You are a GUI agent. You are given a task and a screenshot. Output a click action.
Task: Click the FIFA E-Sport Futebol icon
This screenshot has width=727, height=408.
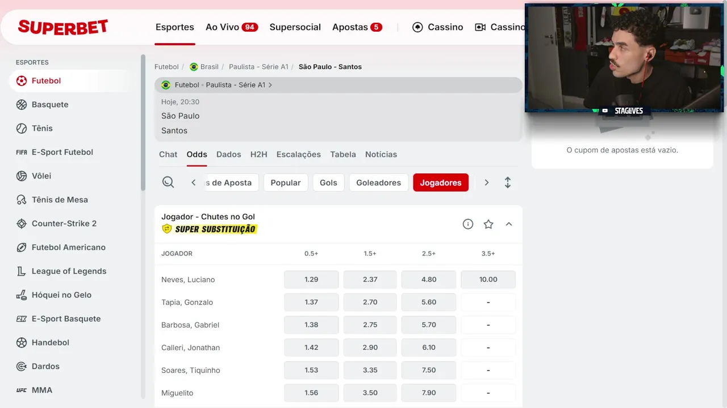22,152
